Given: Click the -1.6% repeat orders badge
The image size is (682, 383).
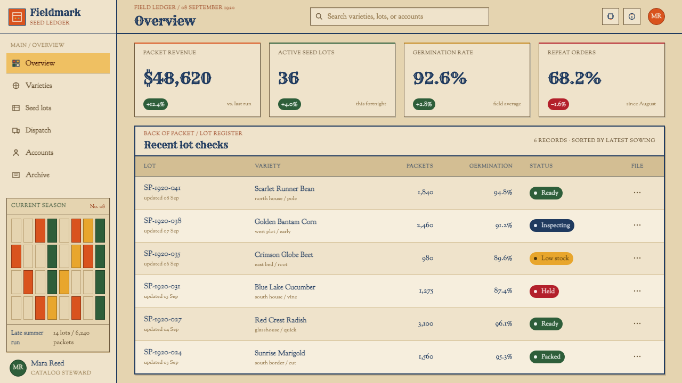Looking at the screenshot, I should 558,104.
